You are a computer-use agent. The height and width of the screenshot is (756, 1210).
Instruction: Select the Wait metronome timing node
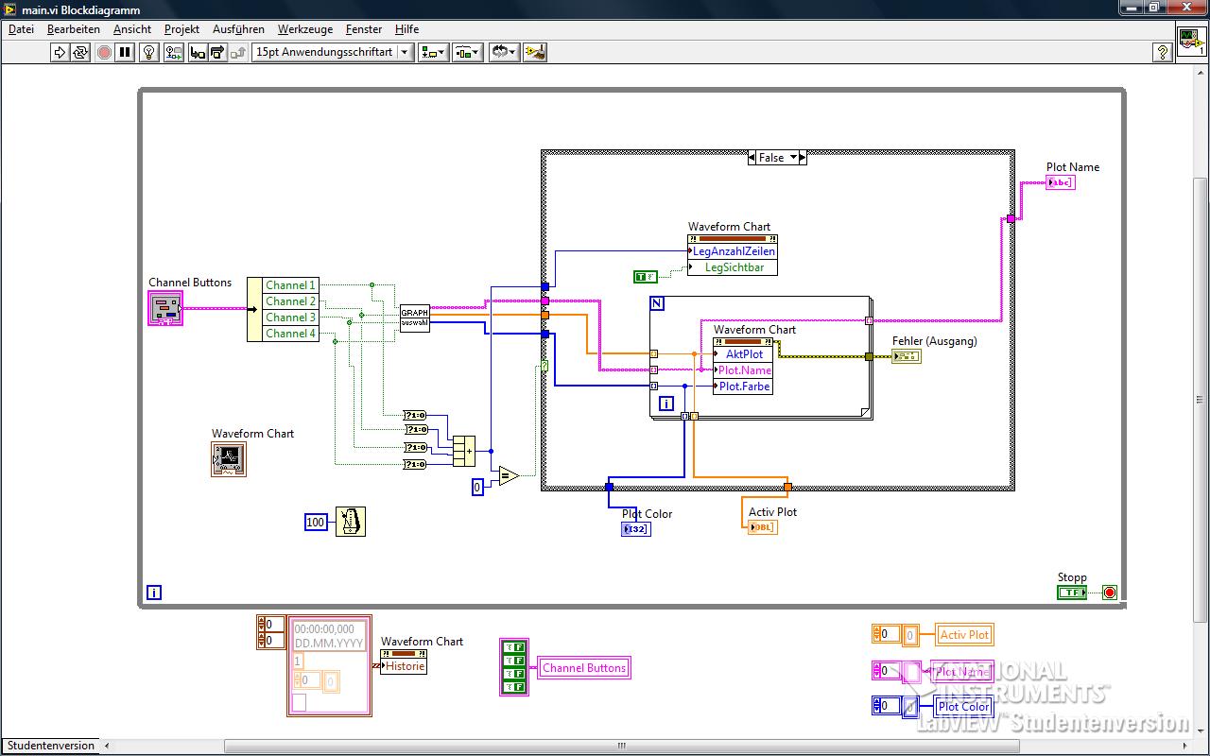pos(351,522)
